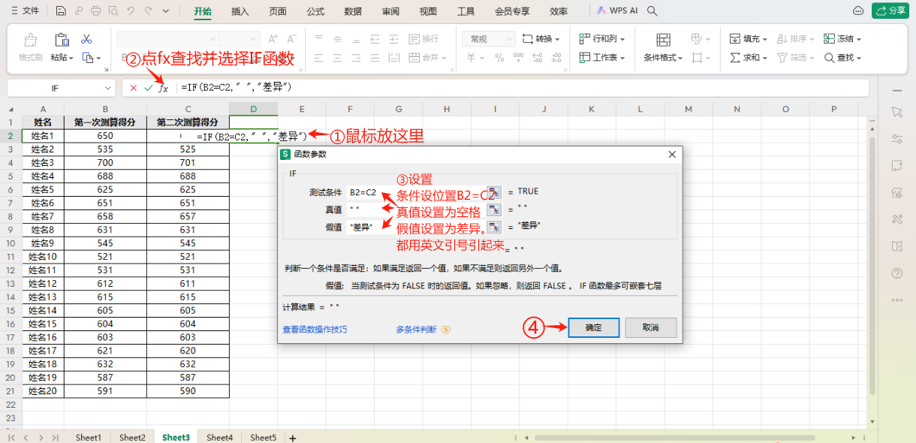Viewport: 916px width, 443px height.
Task: Click the selection arrow icon in right sidebar
Action: 896,112
